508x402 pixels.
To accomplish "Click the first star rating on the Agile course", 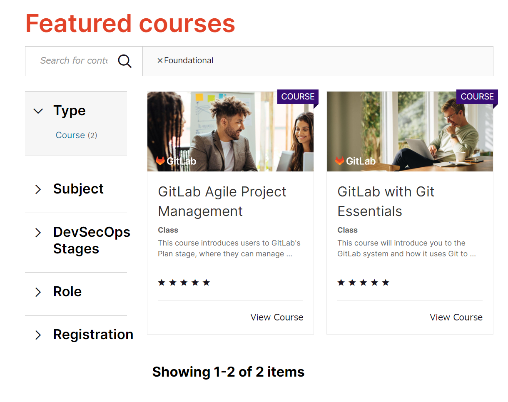I will [162, 282].
